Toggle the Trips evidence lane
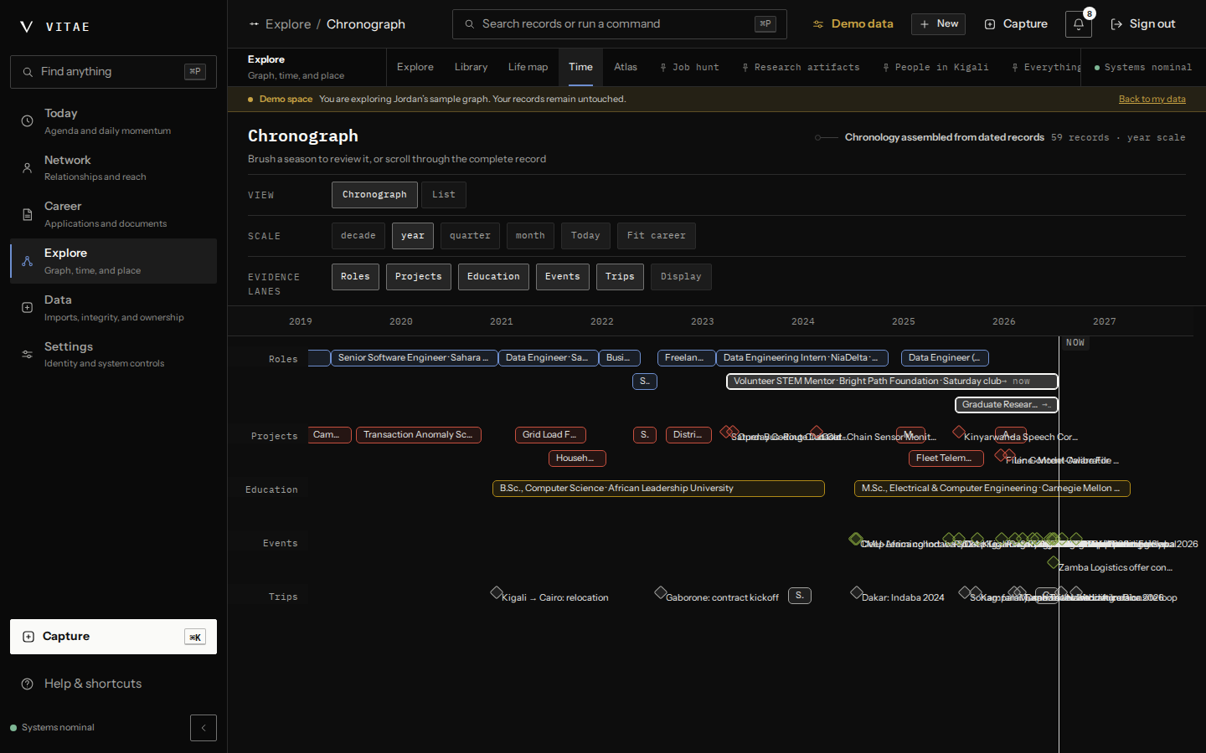Screen dimensions: 1206x753 [x=620, y=277]
